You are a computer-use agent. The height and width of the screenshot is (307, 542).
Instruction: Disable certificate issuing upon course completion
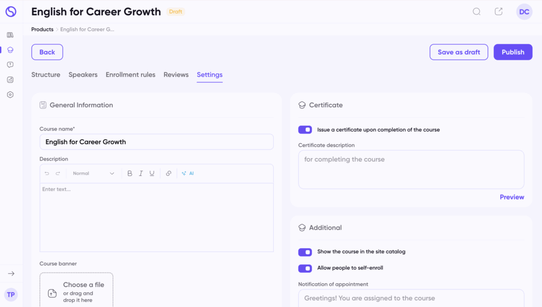[x=305, y=129]
